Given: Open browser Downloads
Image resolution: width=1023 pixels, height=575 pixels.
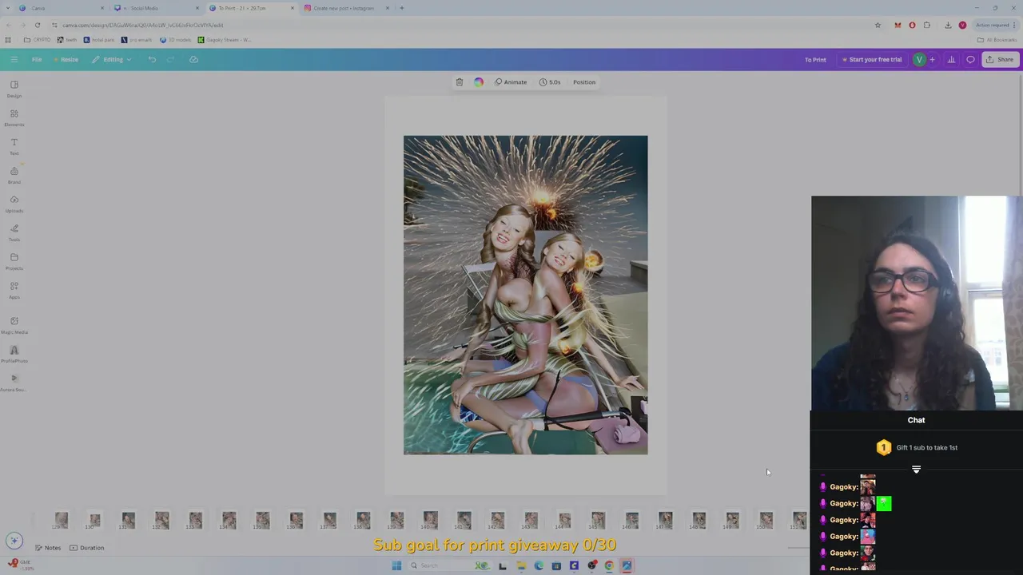Looking at the screenshot, I should pos(948,25).
